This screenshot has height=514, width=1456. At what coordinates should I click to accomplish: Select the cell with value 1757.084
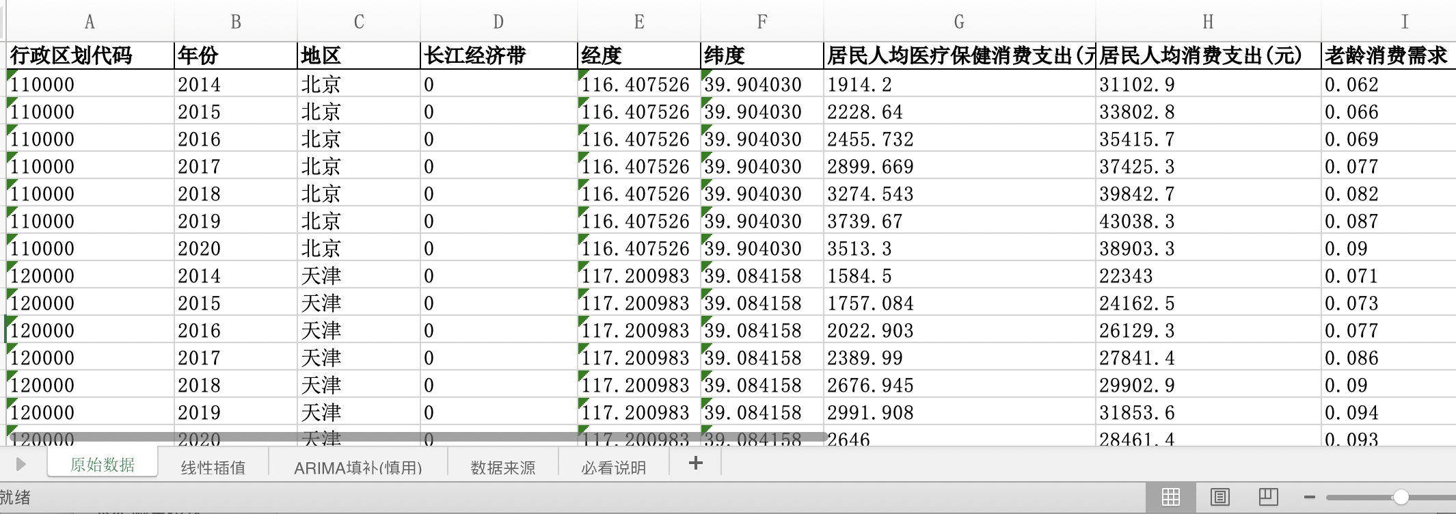point(960,303)
